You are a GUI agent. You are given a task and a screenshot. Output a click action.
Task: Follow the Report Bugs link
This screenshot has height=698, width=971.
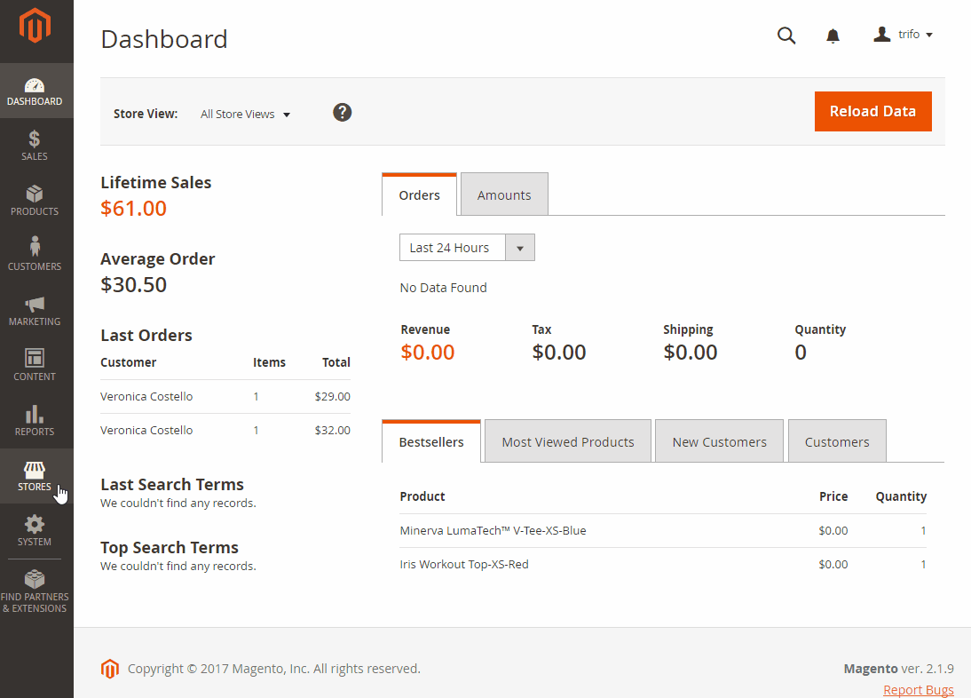(919, 689)
